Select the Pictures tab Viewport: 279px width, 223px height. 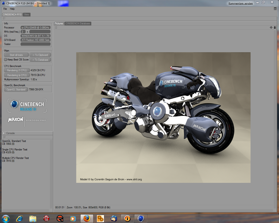59,23
